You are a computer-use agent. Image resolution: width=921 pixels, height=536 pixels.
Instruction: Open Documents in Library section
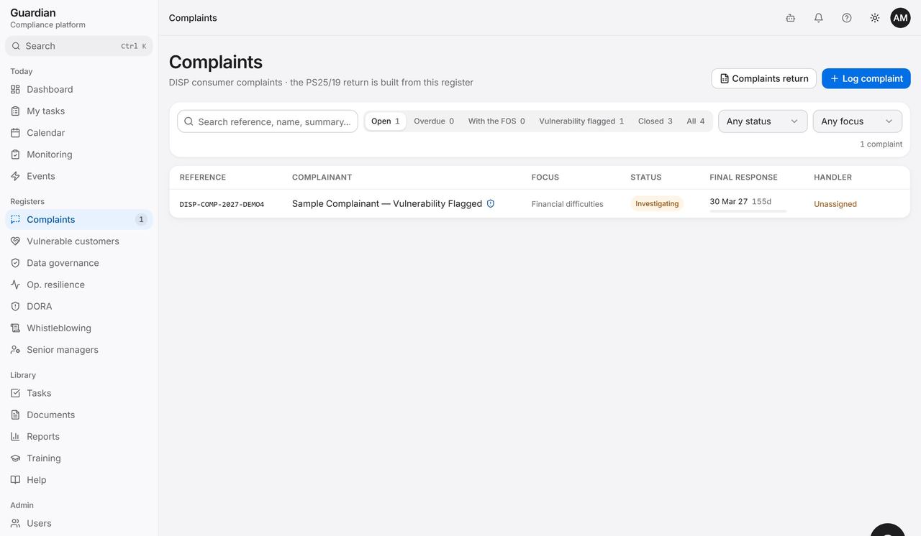79,415
